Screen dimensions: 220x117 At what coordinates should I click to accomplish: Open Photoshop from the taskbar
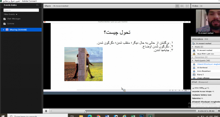[142, 116]
